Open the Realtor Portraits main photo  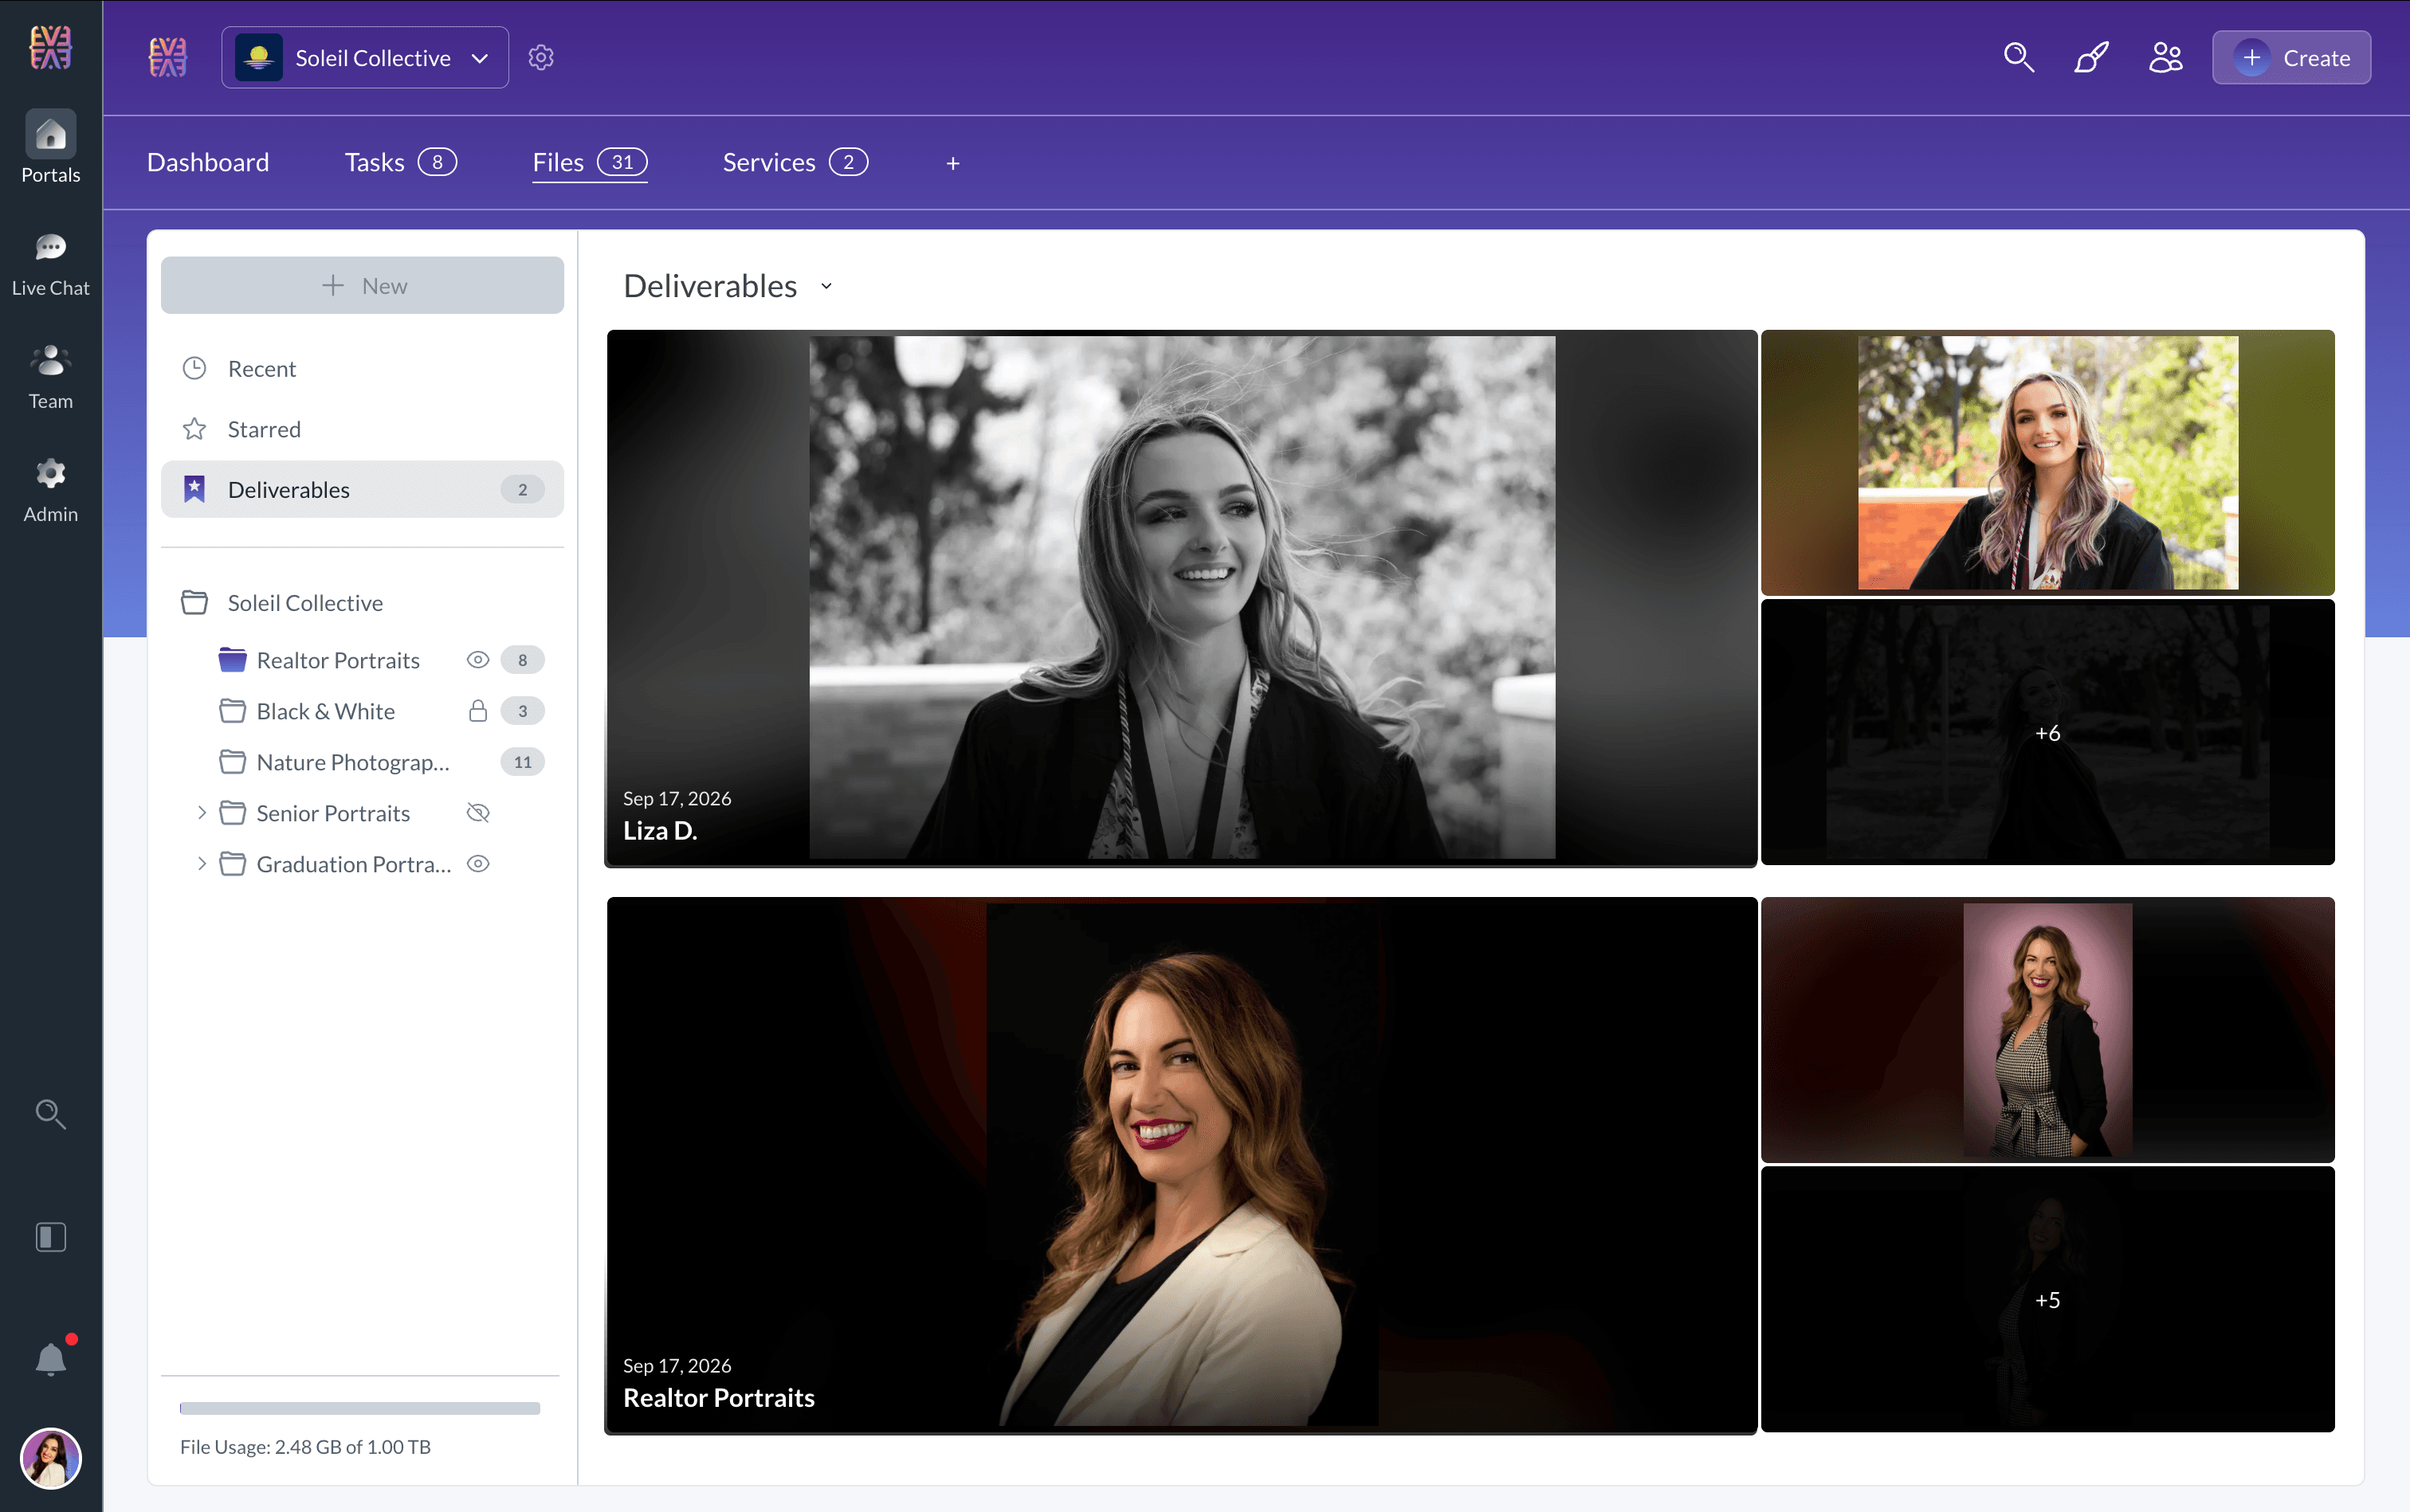click(x=1182, y=1165)
